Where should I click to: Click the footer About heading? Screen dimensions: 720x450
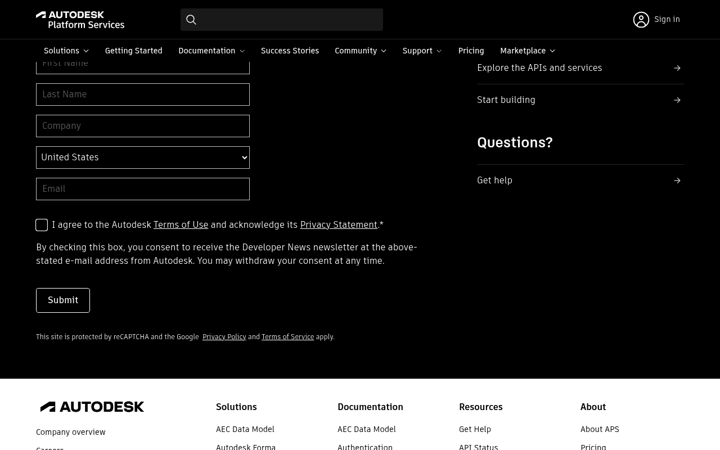coord(593,407)
